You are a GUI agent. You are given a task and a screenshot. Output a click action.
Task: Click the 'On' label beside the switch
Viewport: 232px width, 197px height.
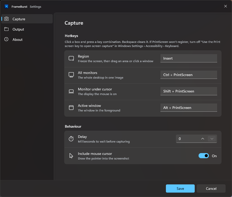point(214,156)
